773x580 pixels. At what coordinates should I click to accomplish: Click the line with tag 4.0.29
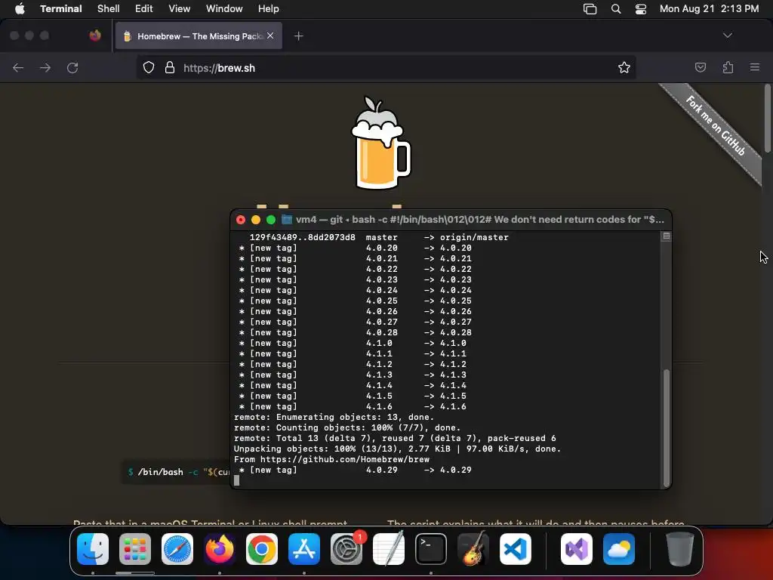355,470
